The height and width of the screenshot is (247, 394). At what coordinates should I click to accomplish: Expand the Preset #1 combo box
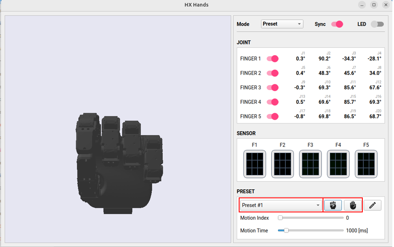point(281,205)
